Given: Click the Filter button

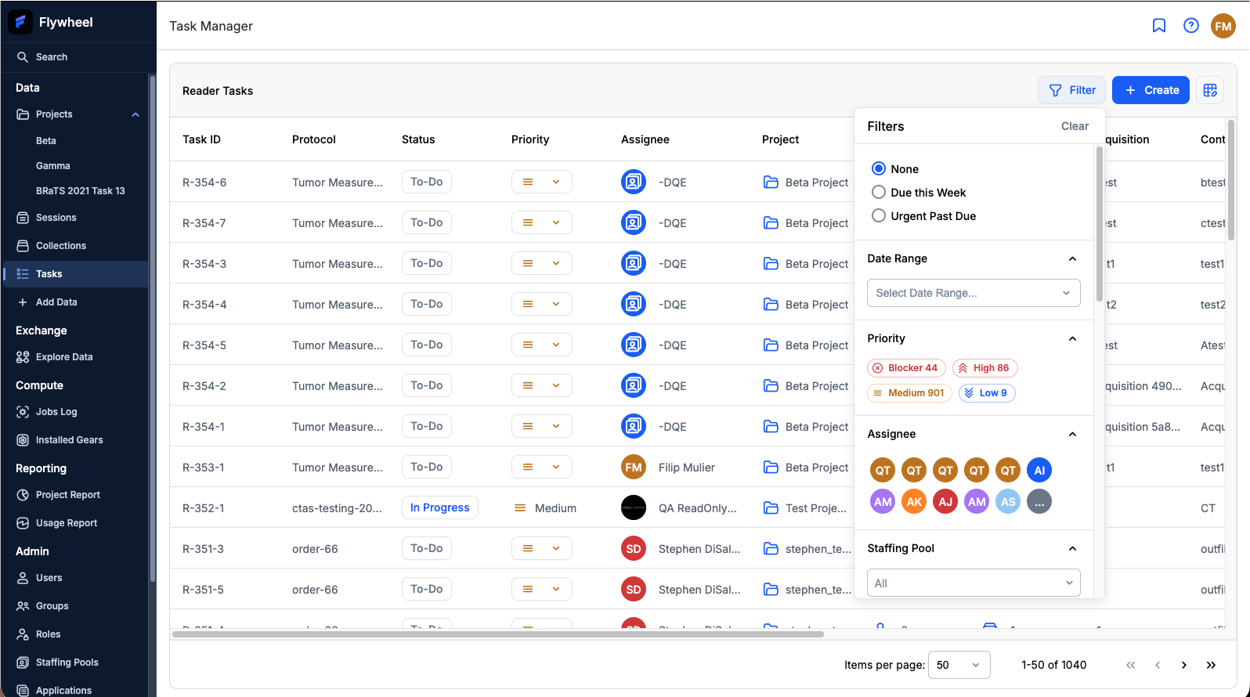Looking at the screenshot, I should coord(1071,90).
